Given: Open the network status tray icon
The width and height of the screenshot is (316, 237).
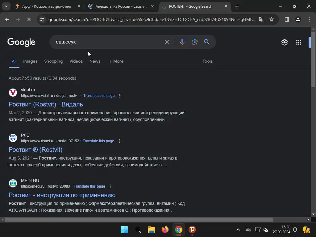Looking at the screenshot, I should click(x=258, y=230).
